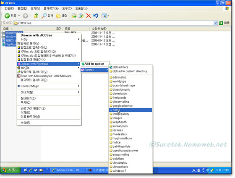Select 알약으로 검사하기(V)
Viewport: 235px width, 178px height.
(x=49, y=72)
